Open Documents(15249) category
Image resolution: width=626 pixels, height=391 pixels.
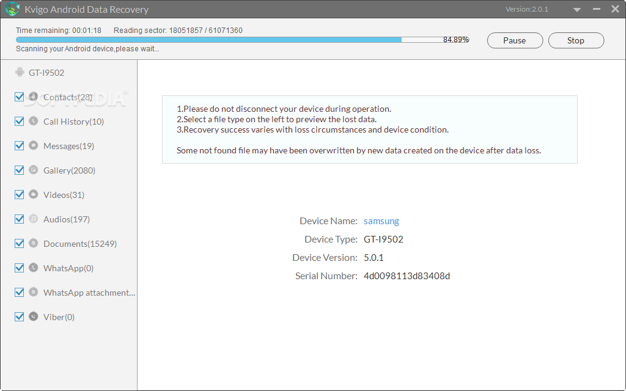click(80, 243)
